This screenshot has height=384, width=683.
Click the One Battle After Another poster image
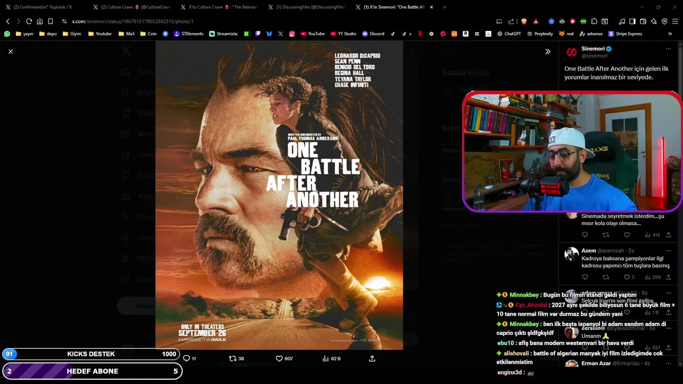(279, 195)
